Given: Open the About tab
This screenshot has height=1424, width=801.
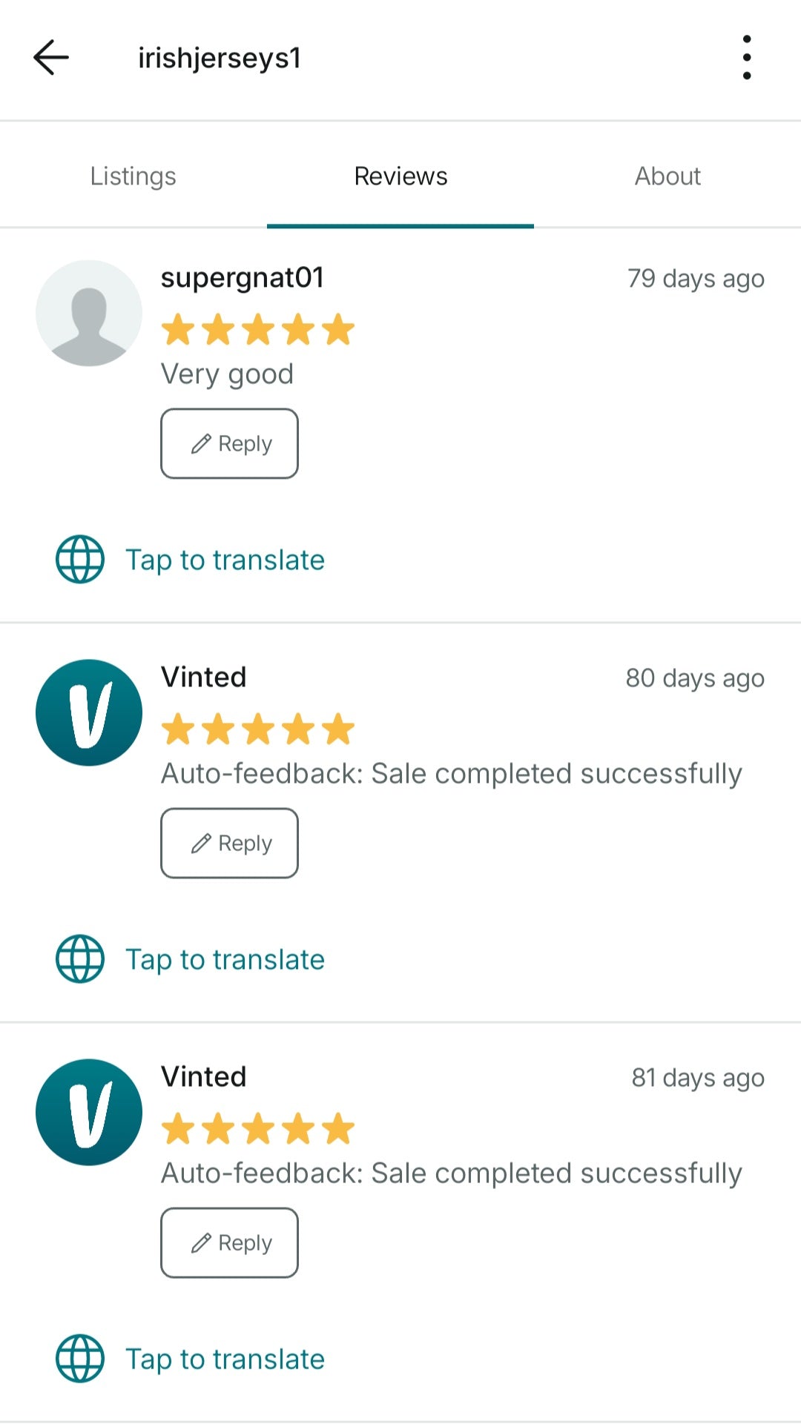Looking at the screenshot, I should [667, 176].
